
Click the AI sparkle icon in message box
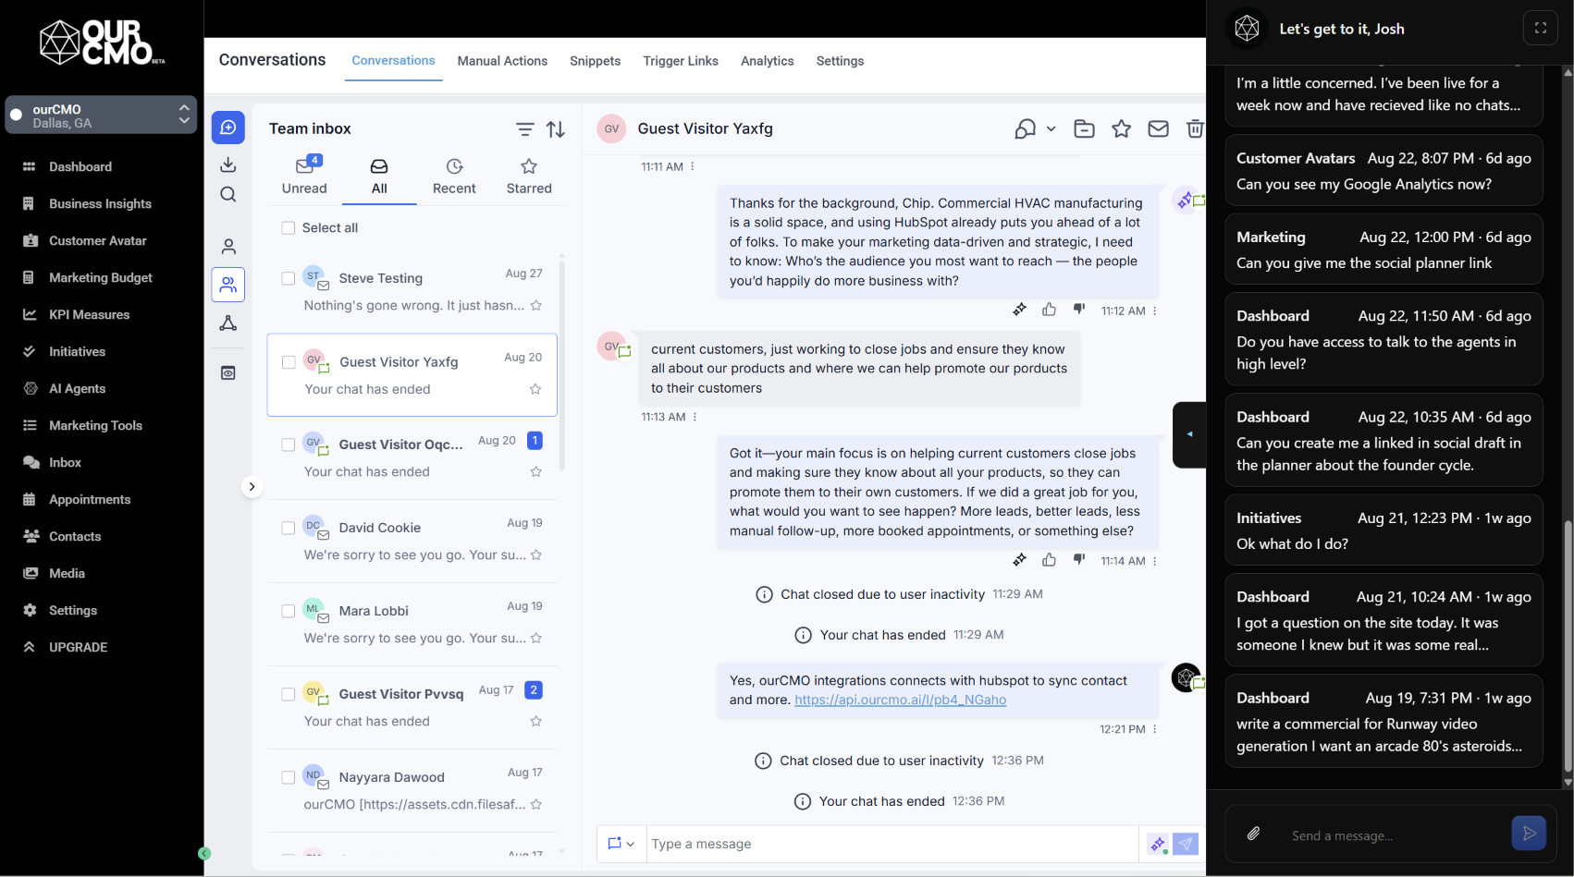click(1157, 844)
